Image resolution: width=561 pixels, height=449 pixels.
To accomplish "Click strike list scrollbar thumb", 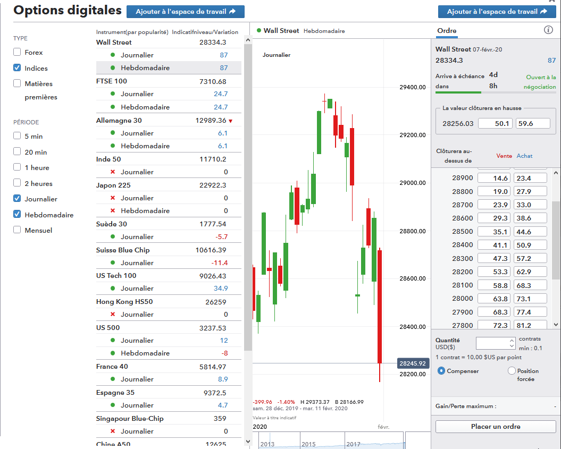I will (x=556, y=240).
